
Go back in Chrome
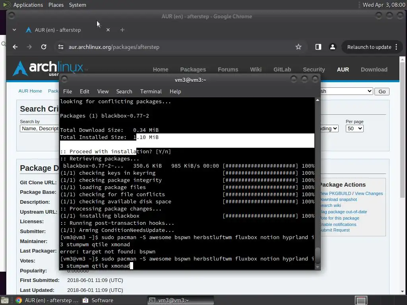point(15,47)
